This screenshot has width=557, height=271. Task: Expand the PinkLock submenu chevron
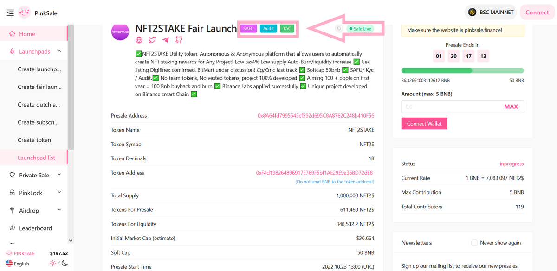click(x=59, y=193)
